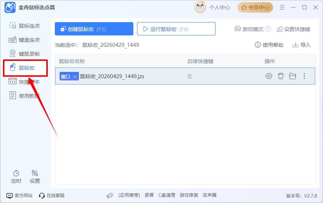Open the 键盘连点 sidebar section
This screenshot has width=323, height=203.
[x=24, y=40]
